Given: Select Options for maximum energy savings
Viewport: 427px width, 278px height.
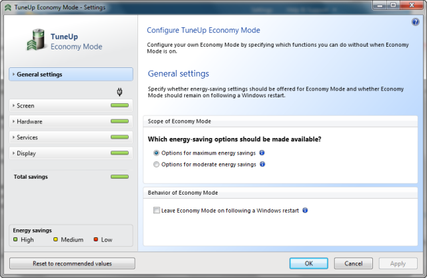Looking at the screenshot, I should tap(156, 153).
